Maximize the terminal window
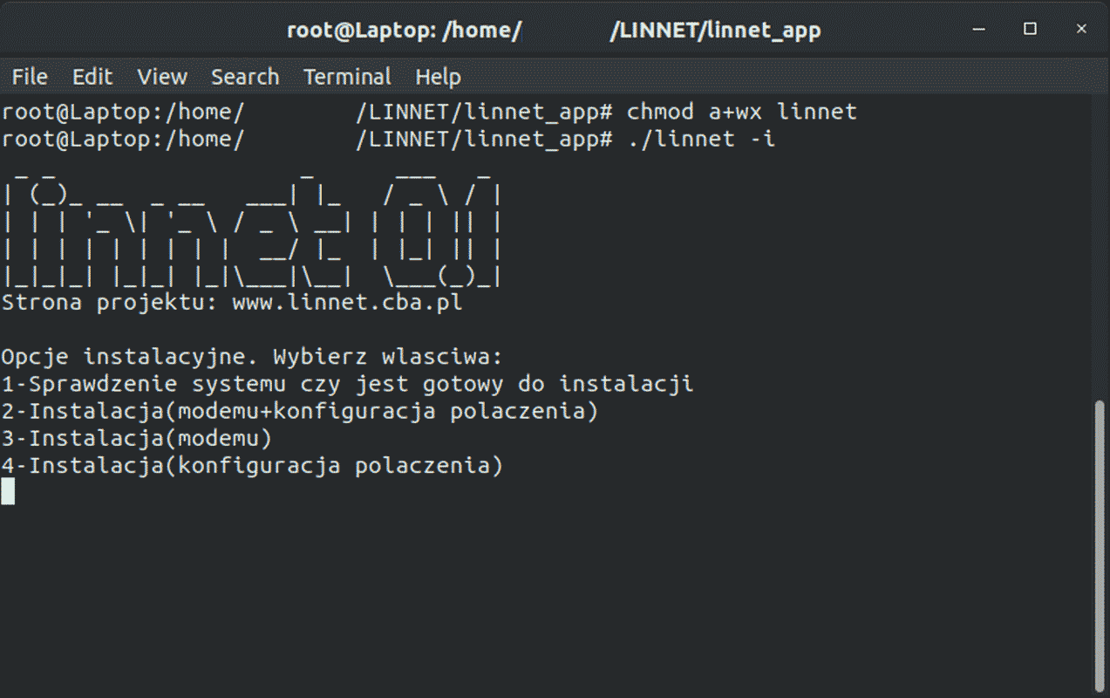 1030,30
